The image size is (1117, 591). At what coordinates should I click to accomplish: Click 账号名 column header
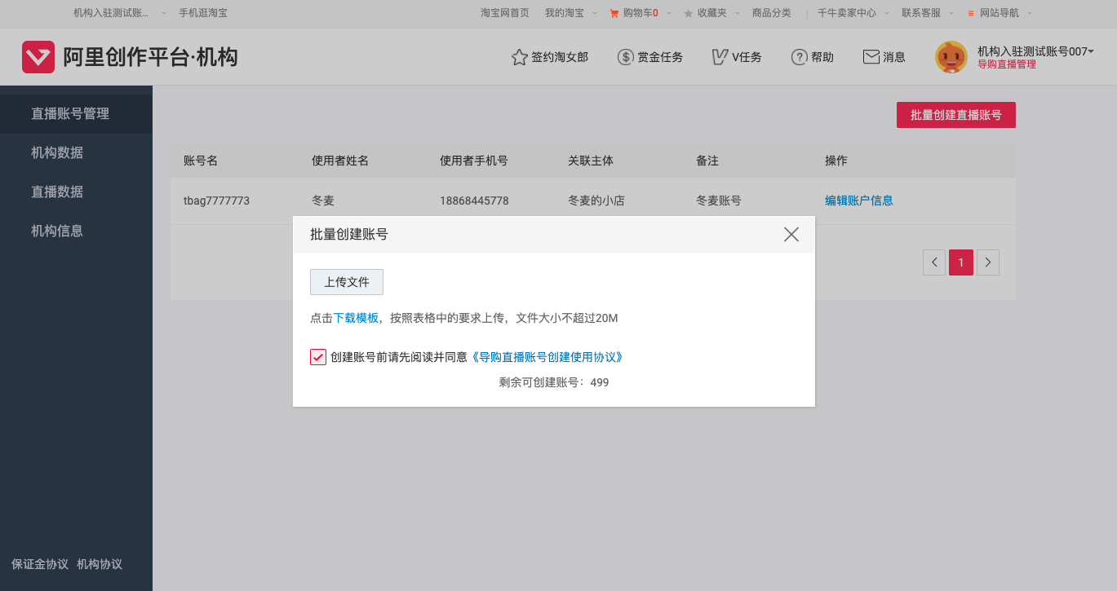[201, 161]
